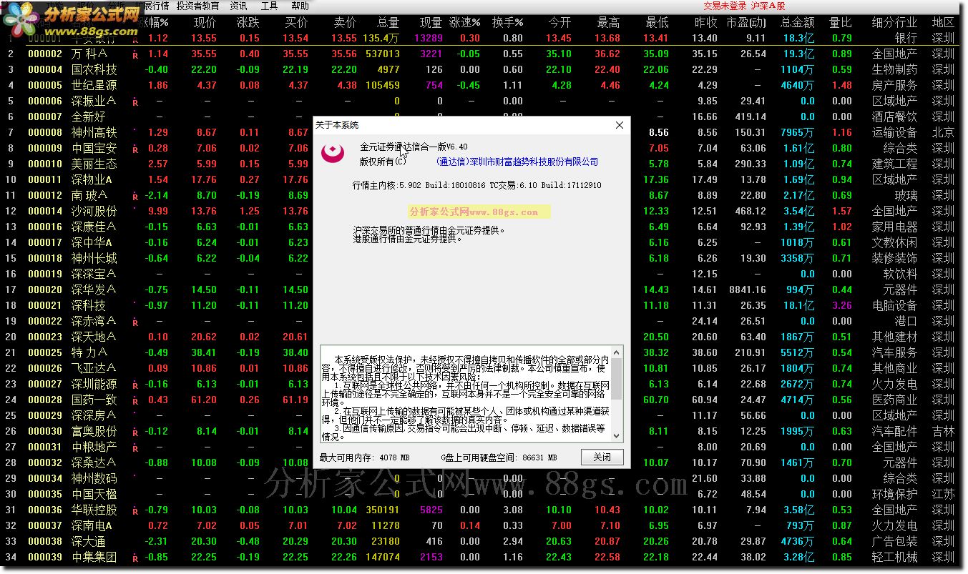Select the 飞亚达A stock name
Image resolution: width=968 pixels, height=574 pixels.
click(93, 369)
